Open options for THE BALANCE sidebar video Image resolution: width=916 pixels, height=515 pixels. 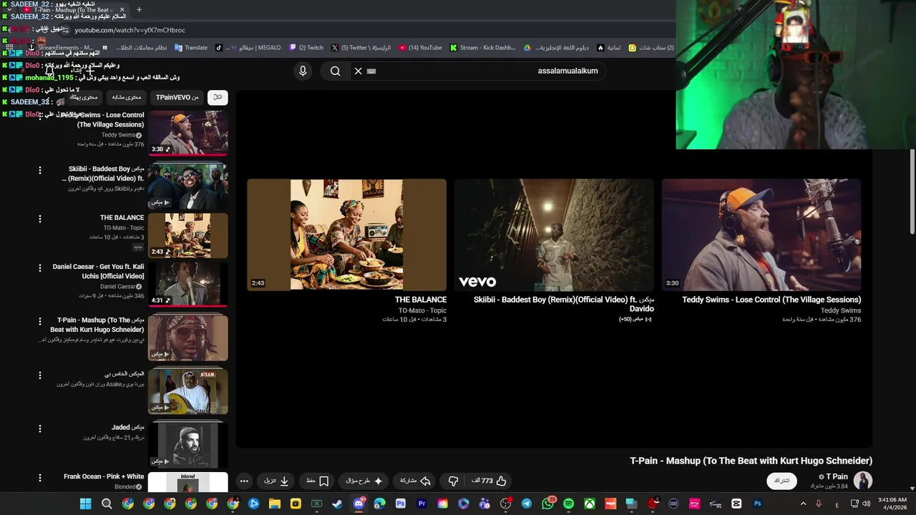click(40, 219)
